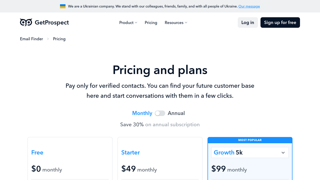This screenshot has height=180, width=320.
Task: Click Sign up for free button
Action: tap(280, 22)
